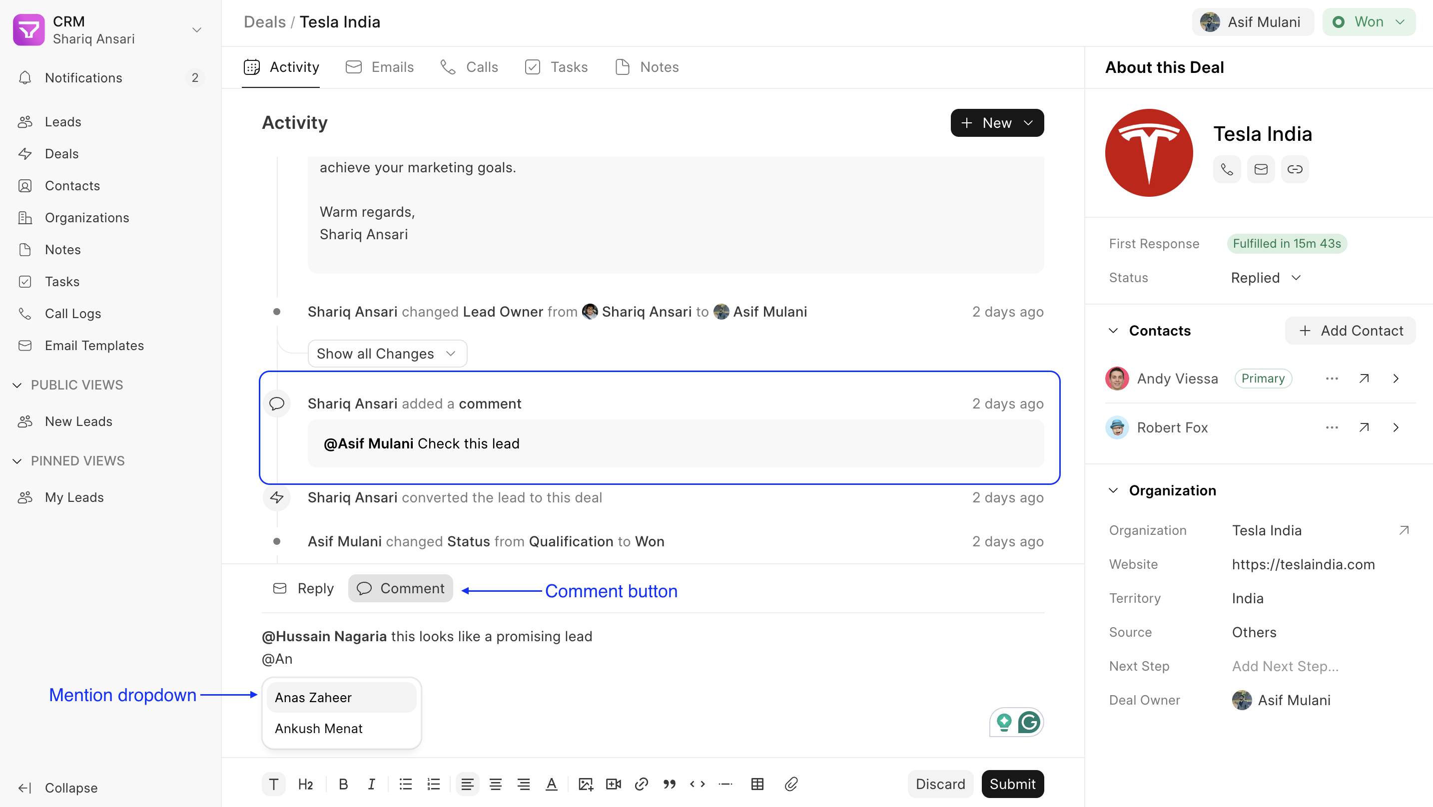Open the Tesla India organization link arrow

pos(1404,530)
